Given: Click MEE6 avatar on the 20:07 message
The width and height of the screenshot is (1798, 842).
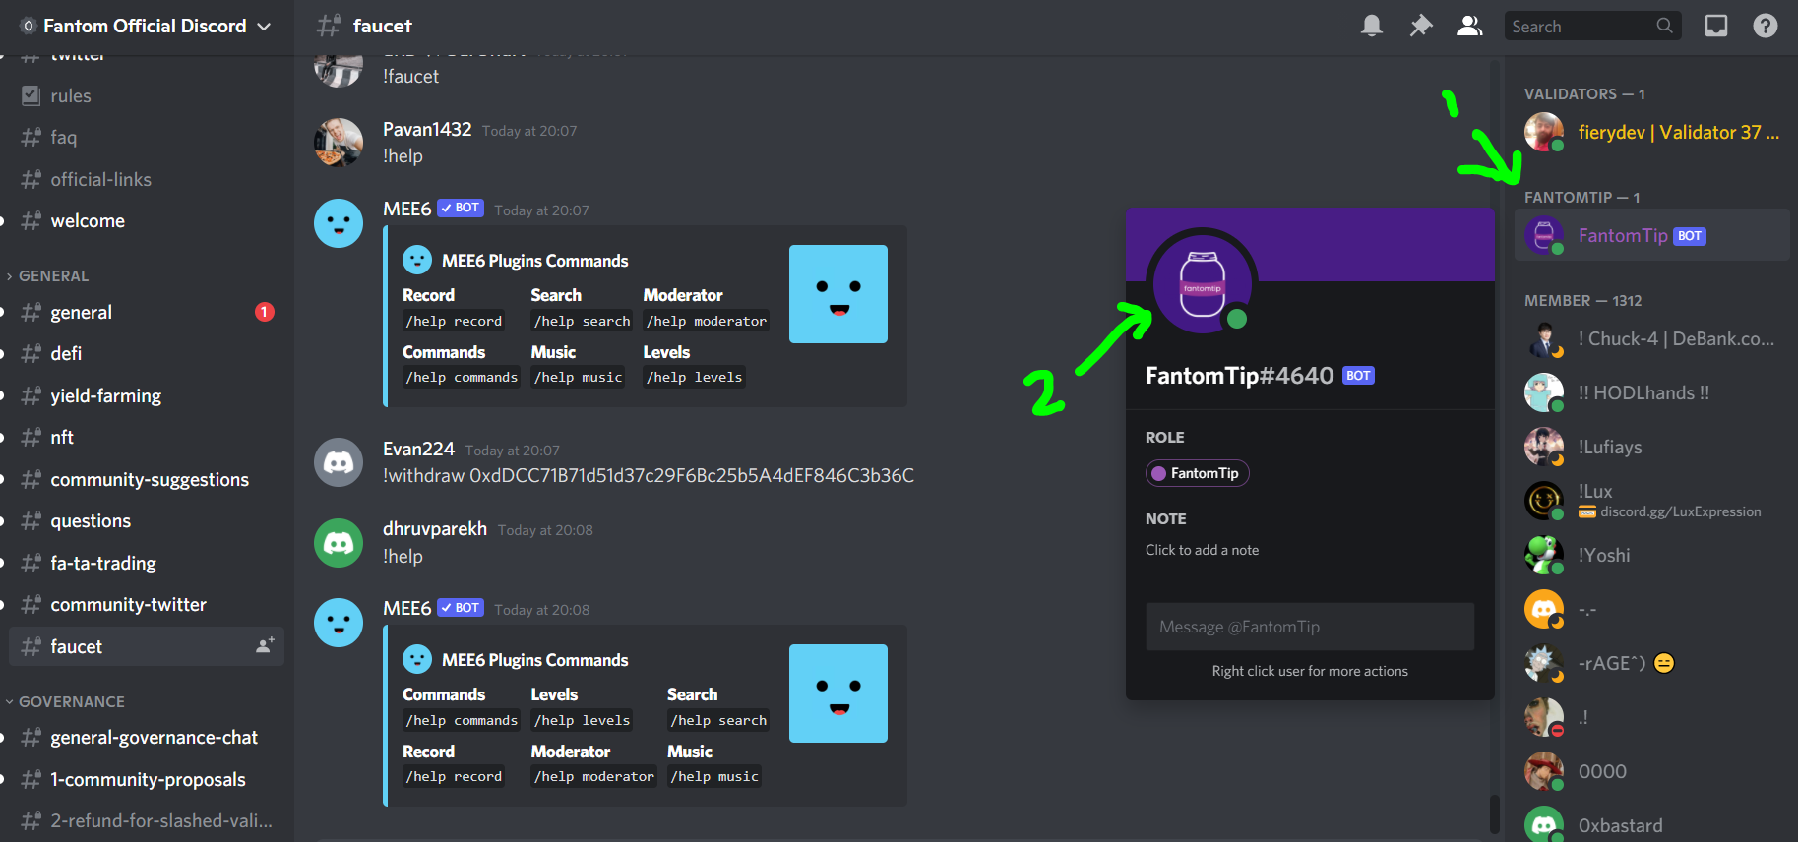Looking at the screenshot, I should point(339,223).
